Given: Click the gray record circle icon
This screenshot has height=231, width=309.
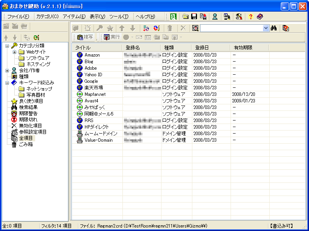Looking at the screenshot, I should (126, 37).
